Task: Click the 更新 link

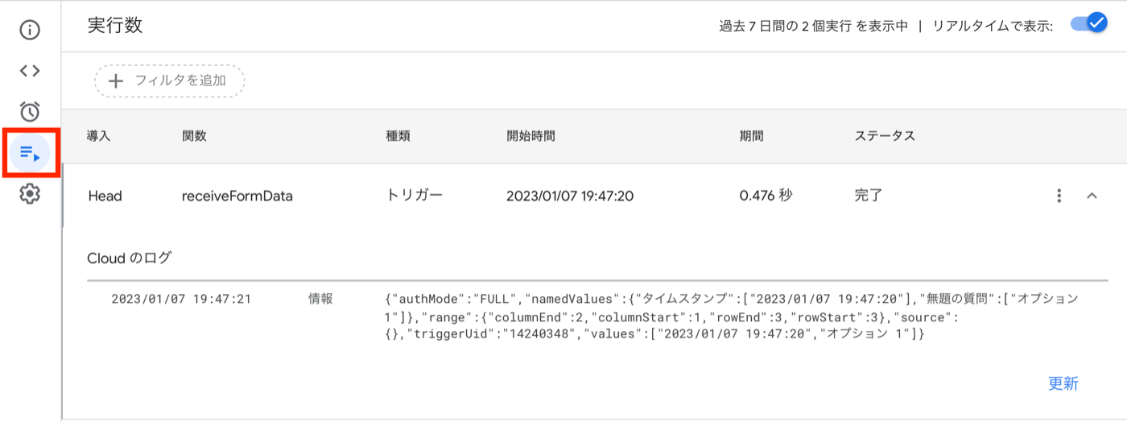Action: 1063,383
